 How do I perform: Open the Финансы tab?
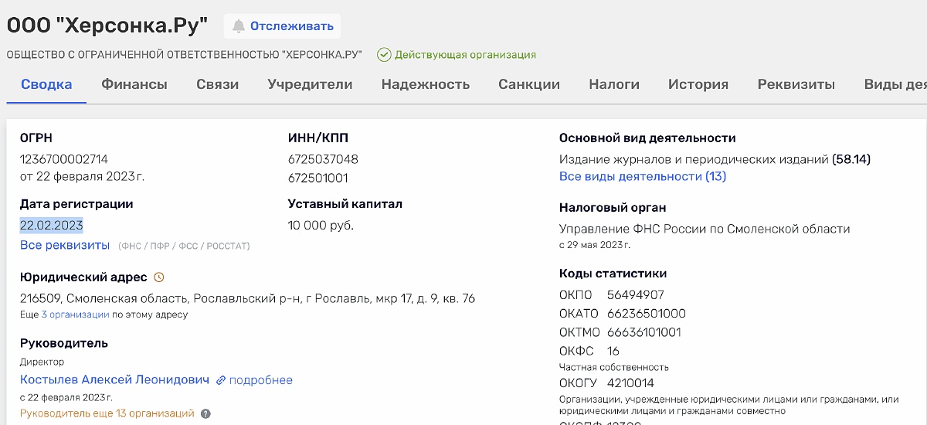pyautogui.click(x=134, y=84)
